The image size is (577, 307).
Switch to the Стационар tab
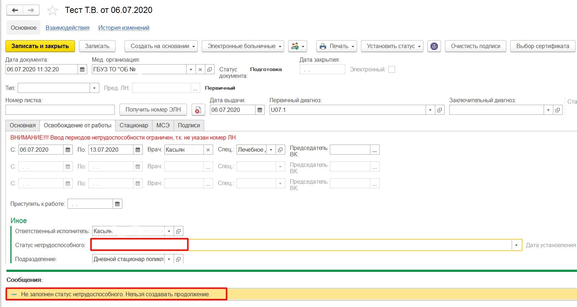pyautogui.click(x=133, y=126)
